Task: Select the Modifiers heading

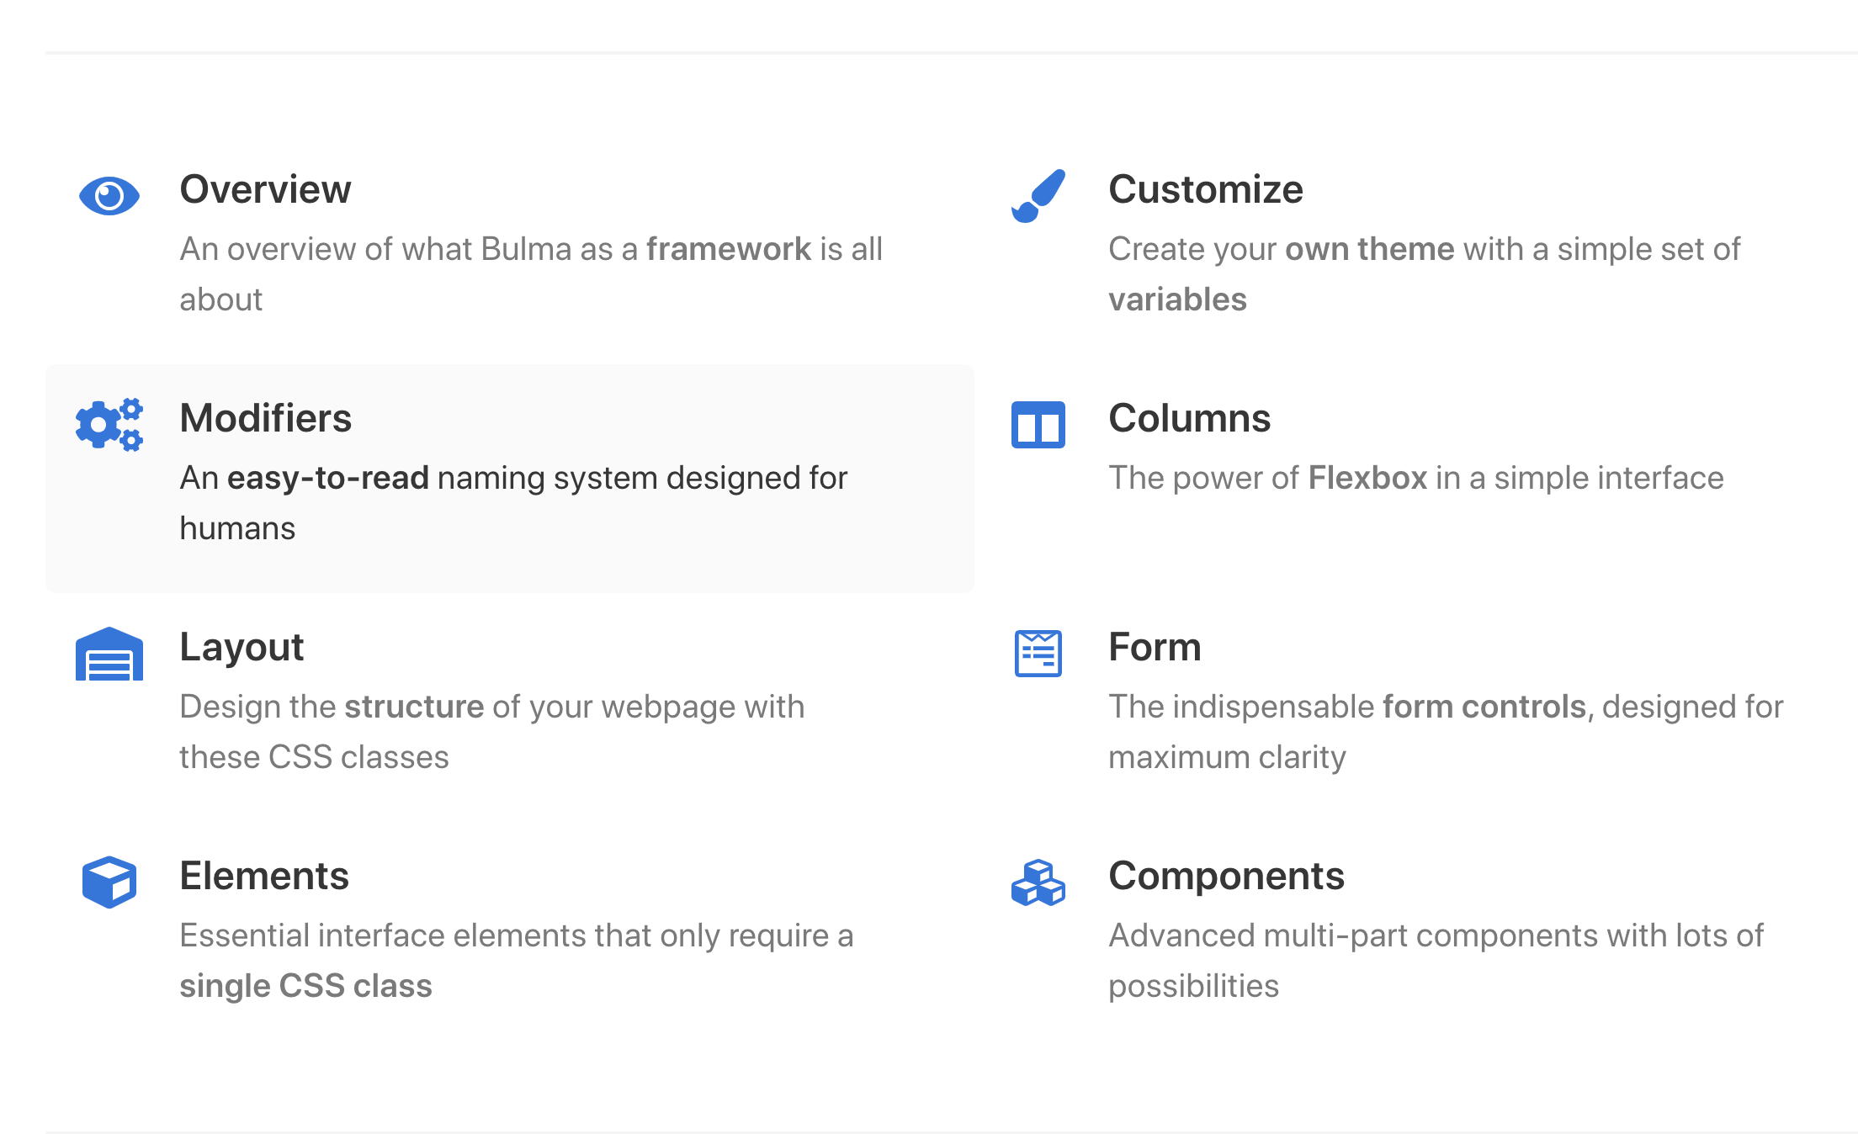Action: click(x=265, y=418)
